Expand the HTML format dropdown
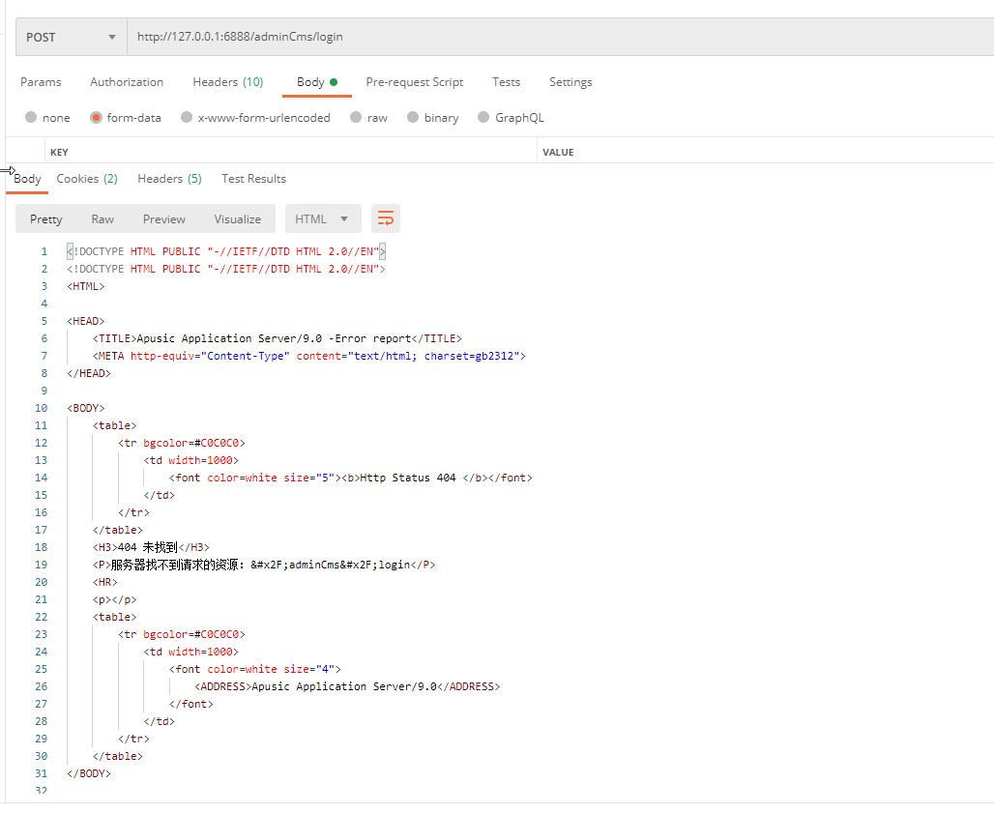The width and height of the screenshot is (994, 813). tap(322, 218)
